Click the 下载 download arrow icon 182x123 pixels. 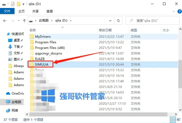click(10, 47)
